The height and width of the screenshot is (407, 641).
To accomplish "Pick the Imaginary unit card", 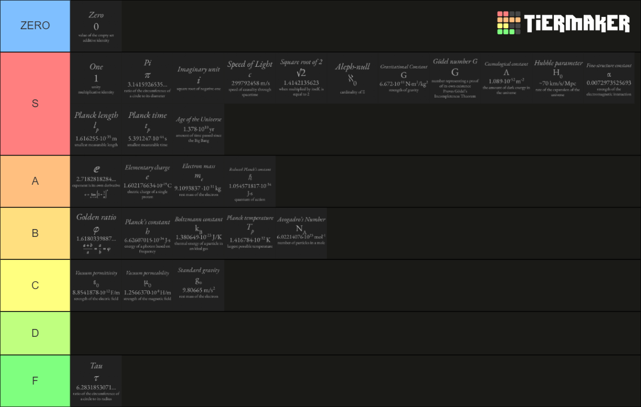I will tap(198, 78).
